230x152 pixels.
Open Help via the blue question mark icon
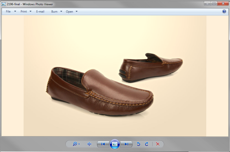[224, 12]
